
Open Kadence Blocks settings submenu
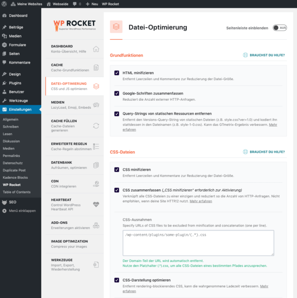click(x=15, y=177)
